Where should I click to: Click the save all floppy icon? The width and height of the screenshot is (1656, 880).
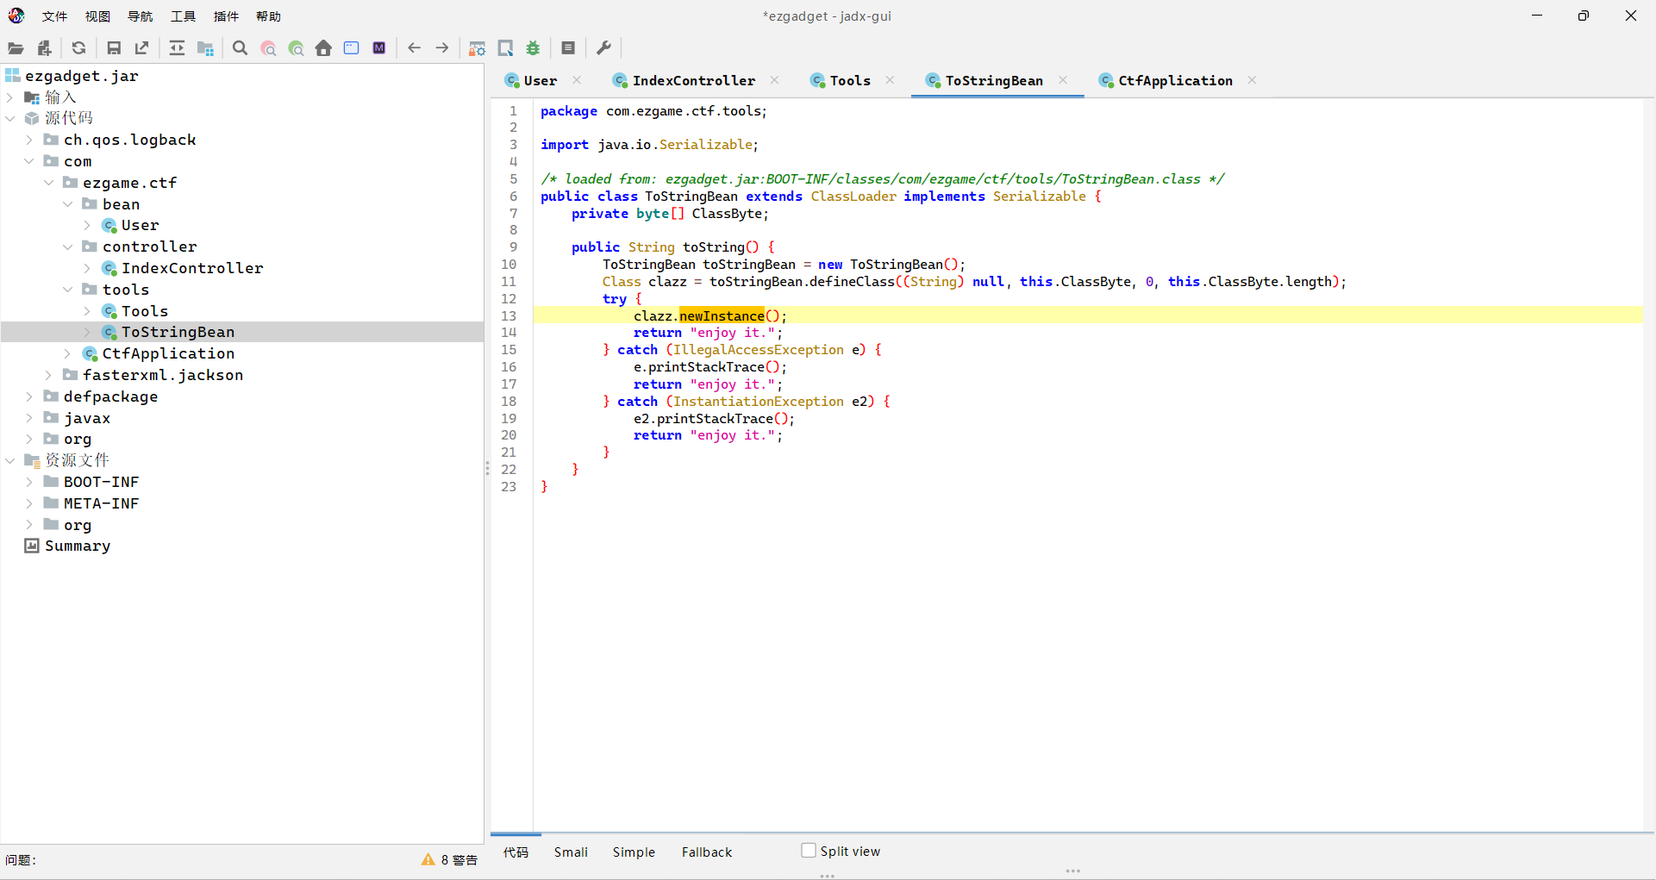point(114,48)
